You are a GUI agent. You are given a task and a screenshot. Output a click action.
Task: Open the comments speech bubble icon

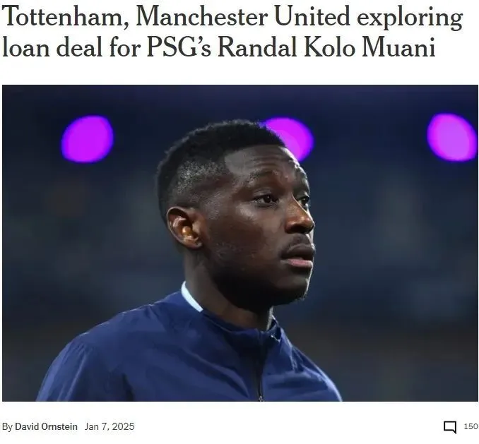pos(450,427)
